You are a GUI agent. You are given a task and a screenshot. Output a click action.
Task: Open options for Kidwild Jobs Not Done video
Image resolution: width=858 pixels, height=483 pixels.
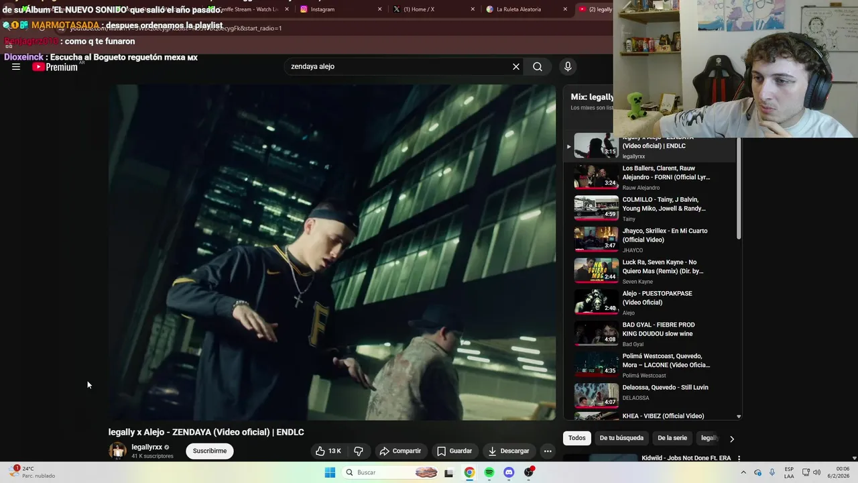coord(739,458)
